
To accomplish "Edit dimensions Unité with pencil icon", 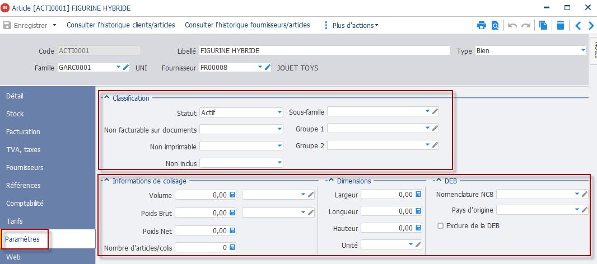I will (418, 244).
